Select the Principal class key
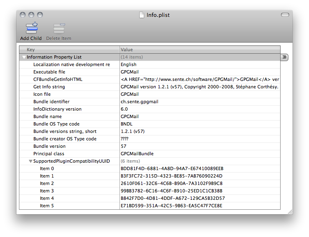Image resolution: width=309 pixels, height=237 pixels. click(x=49, y=154)
